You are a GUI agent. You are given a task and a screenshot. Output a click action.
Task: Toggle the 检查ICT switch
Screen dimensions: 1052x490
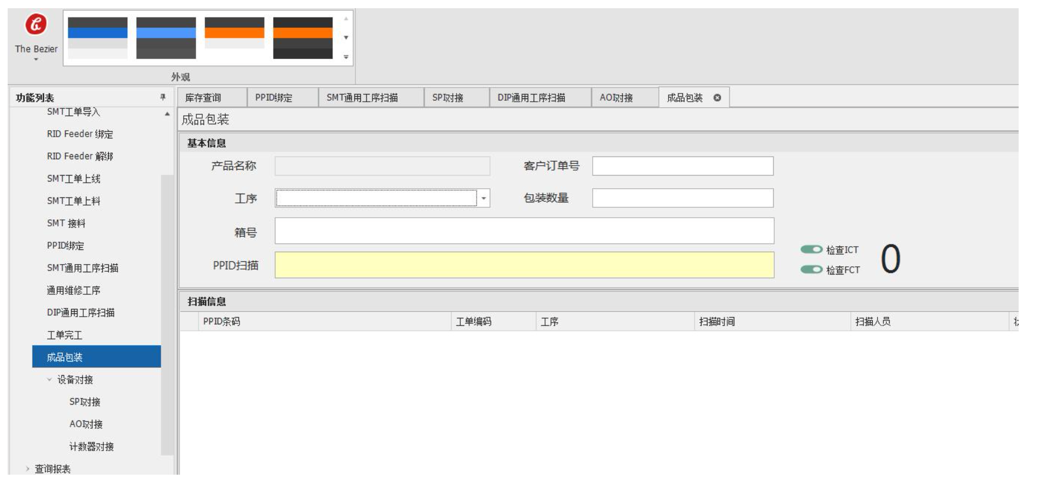click(811, 249)
